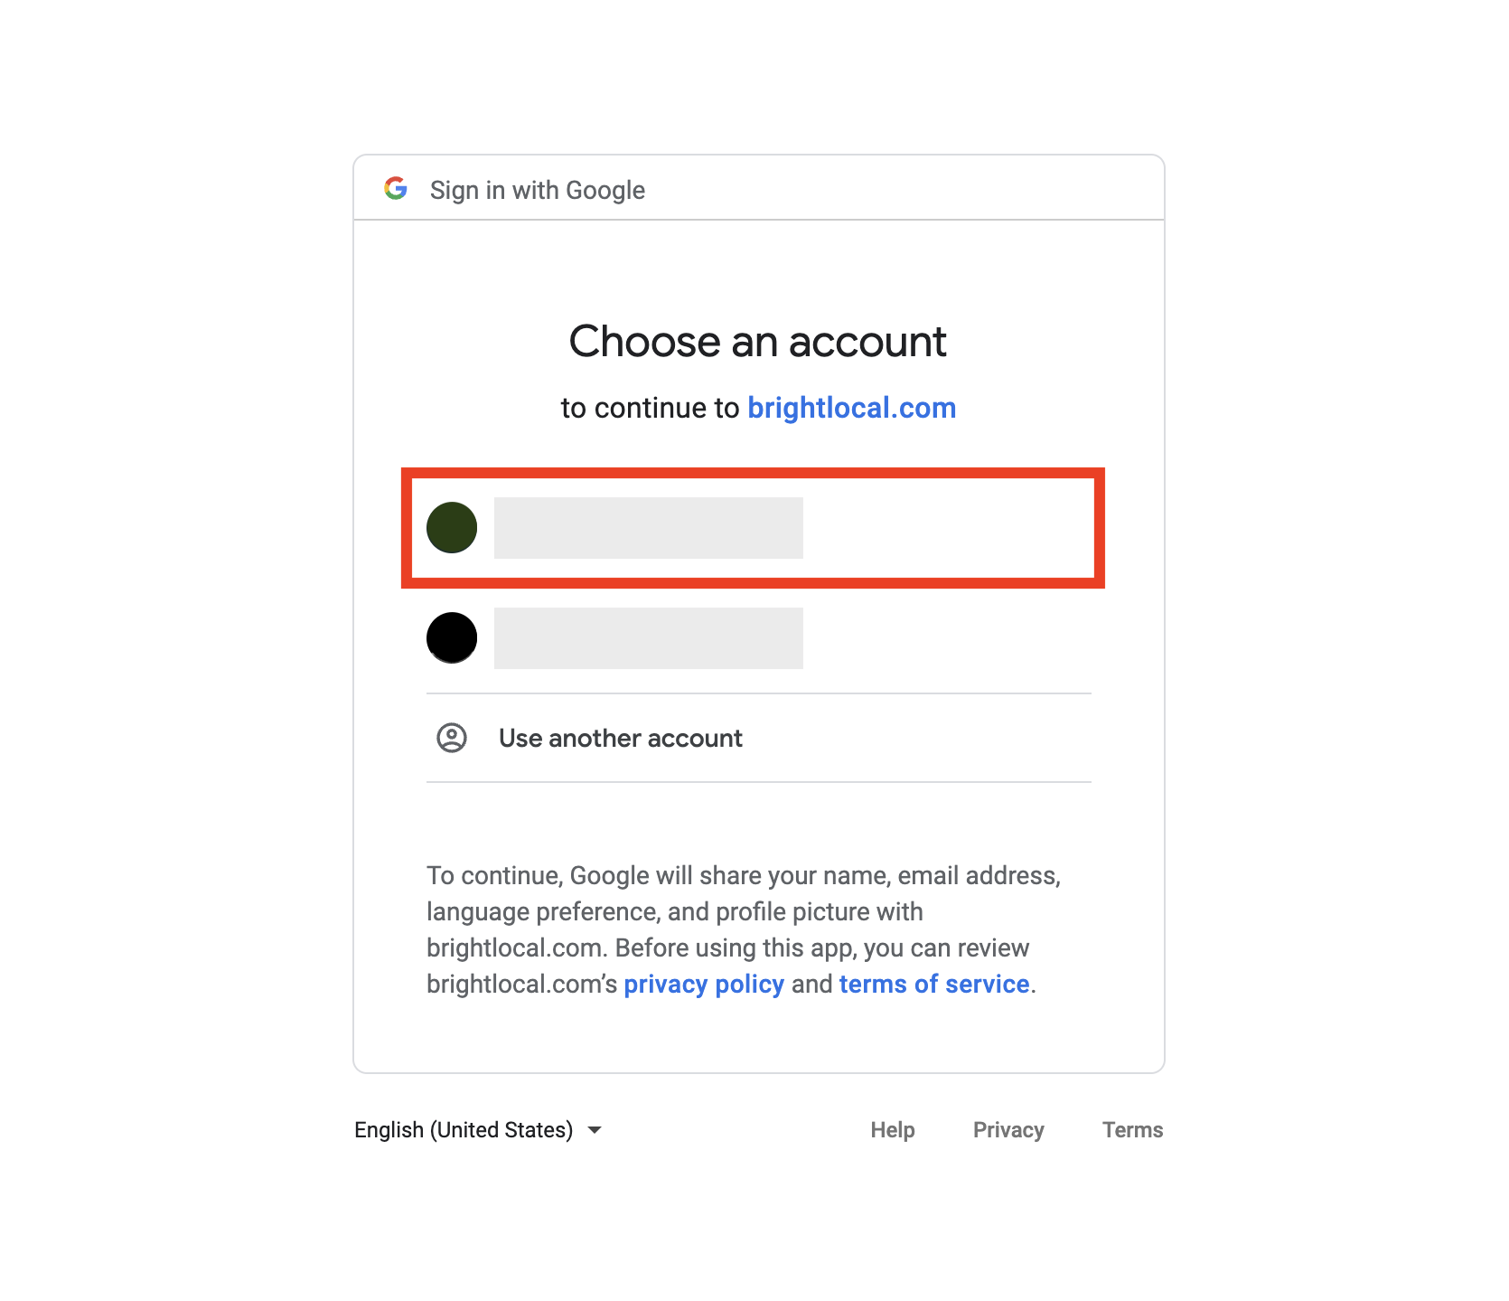
Task: Click the 'Choose an account' heading
Action: tap(758, 342)
